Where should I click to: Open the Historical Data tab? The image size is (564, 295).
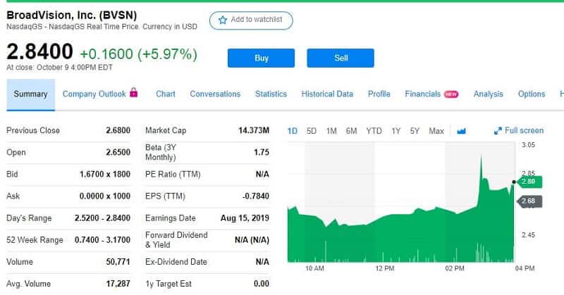tap(327, 94)
